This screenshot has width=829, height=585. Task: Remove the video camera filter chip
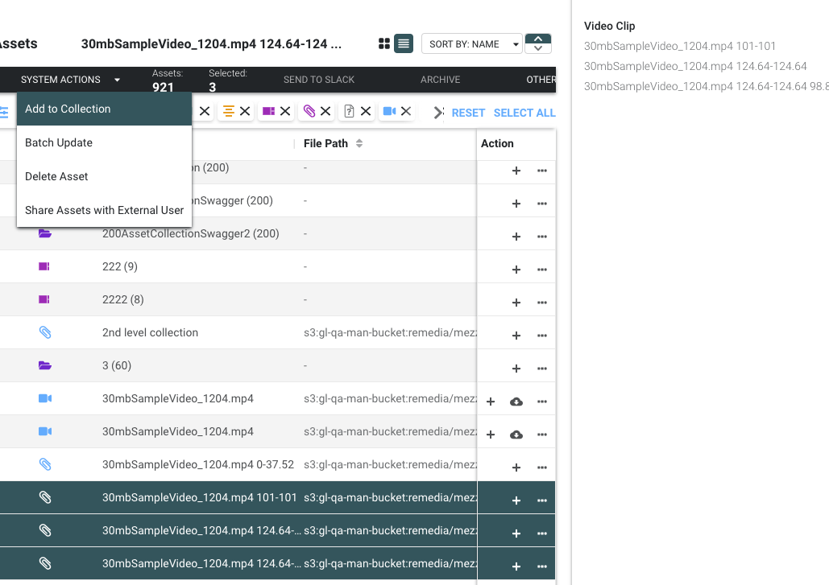click(406, 112)
